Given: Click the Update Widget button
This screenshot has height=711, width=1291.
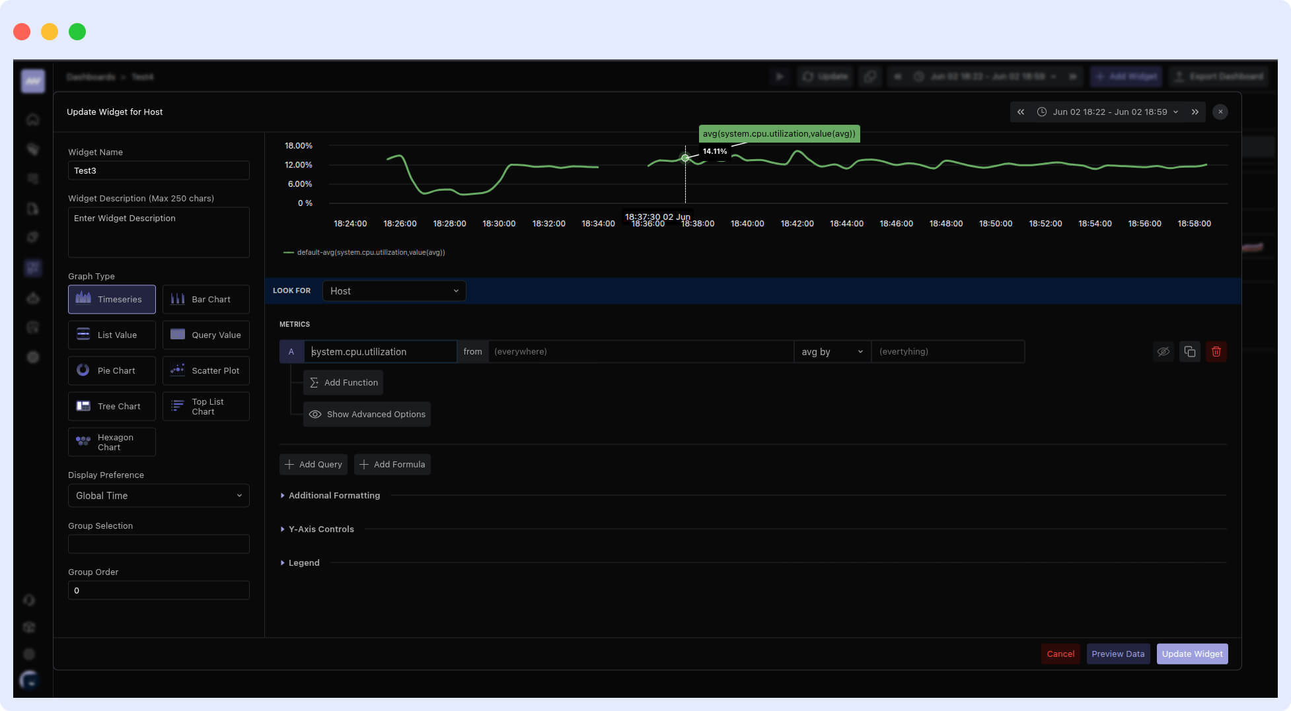Looking at the screenshot, I should (x=1192, y=654).
